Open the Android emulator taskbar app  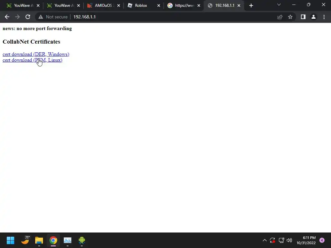click(x=82, y=240)
